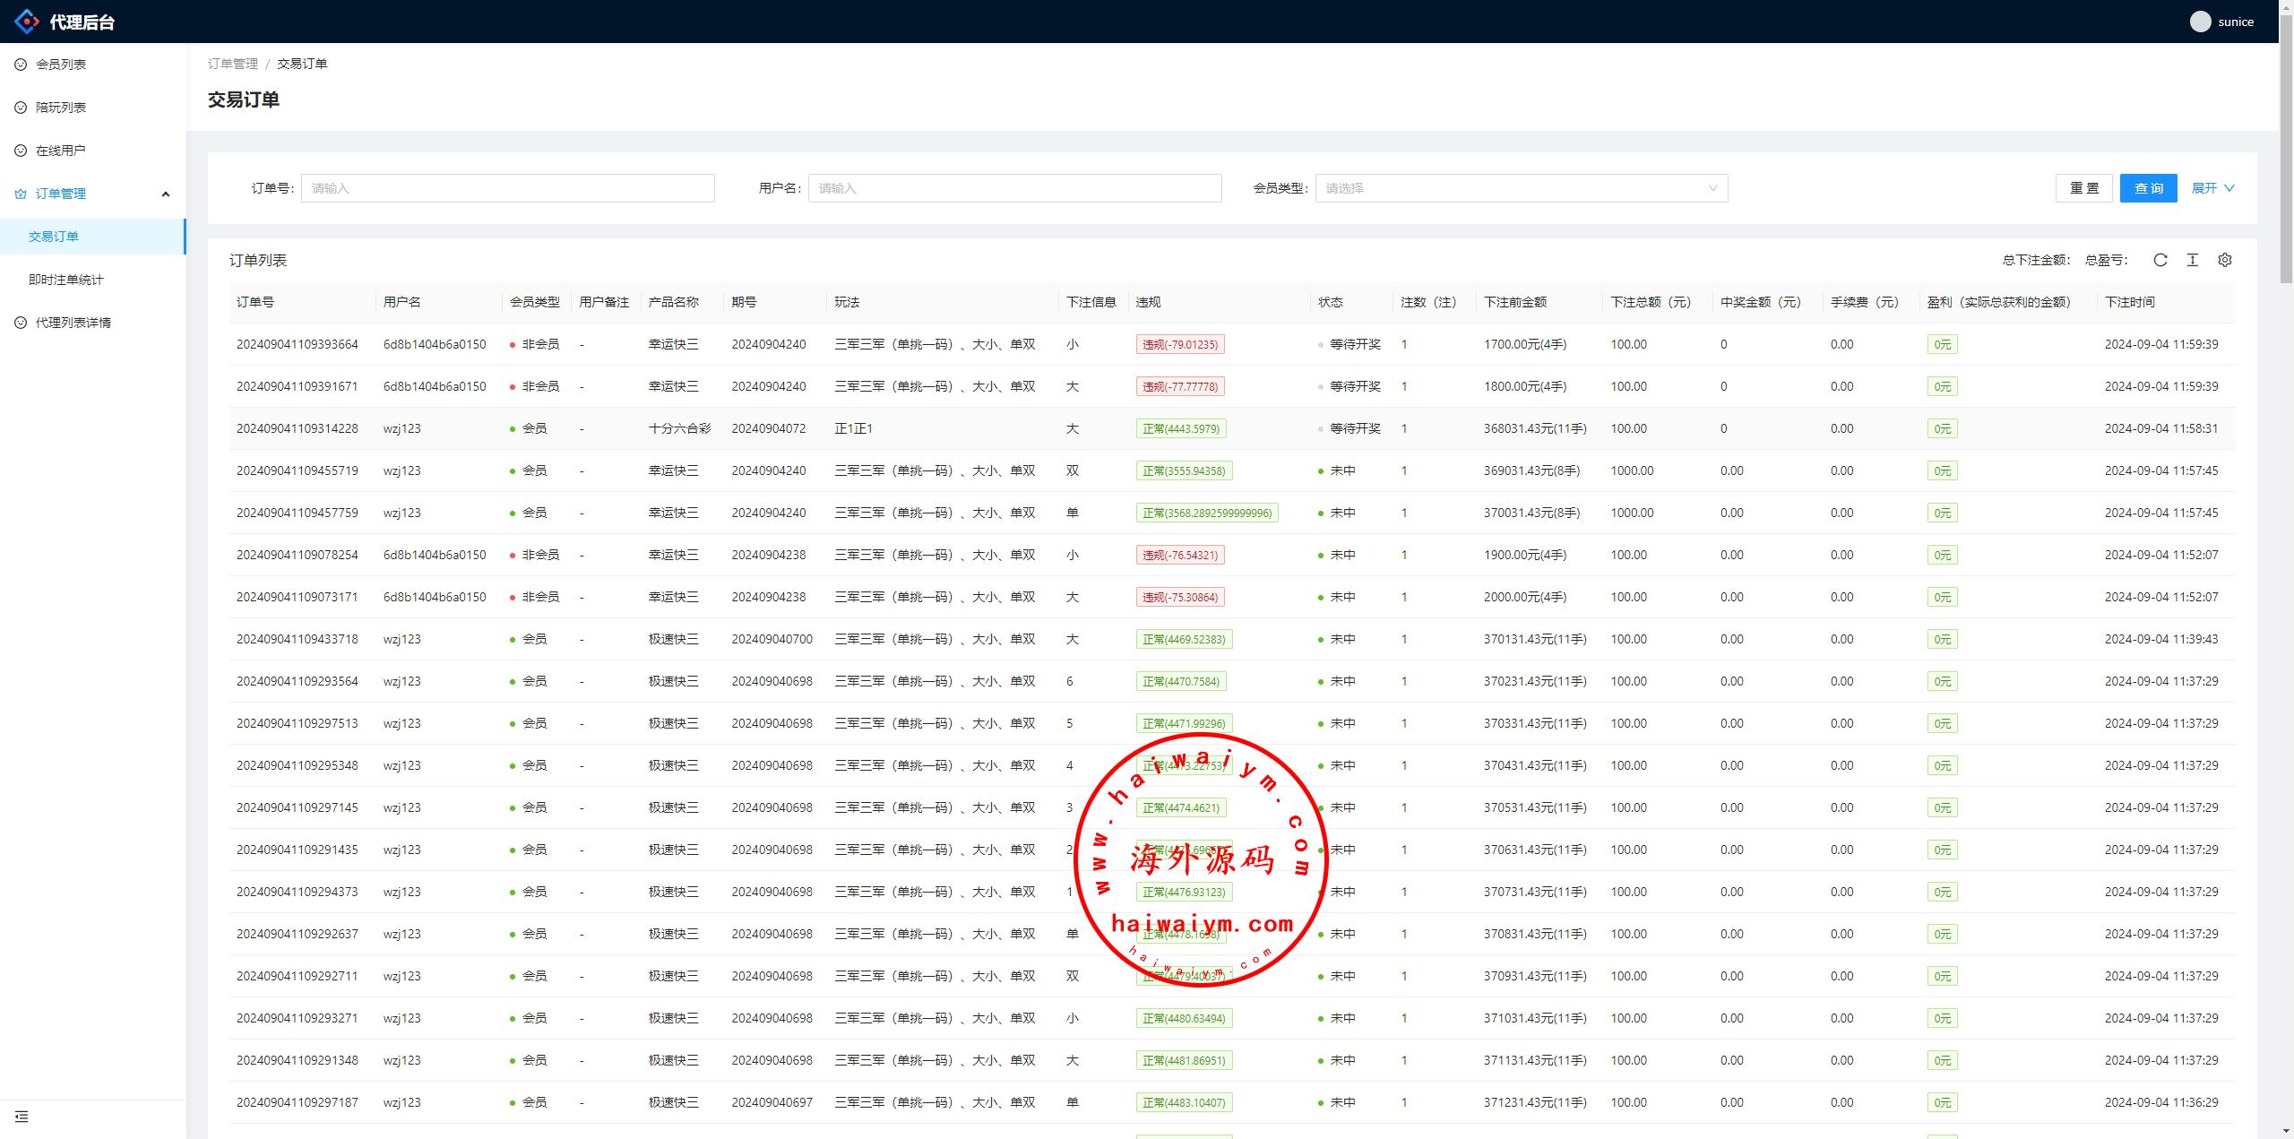Click the 代理后台 logo icon
Image resolution: width=2294 pixels, height=1139 pixels.
point(27,22)
